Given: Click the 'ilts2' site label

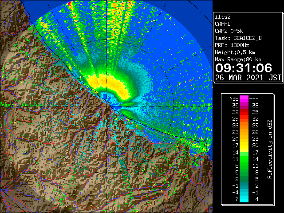Looking at the screenshot, I should (x=223, y=17).
